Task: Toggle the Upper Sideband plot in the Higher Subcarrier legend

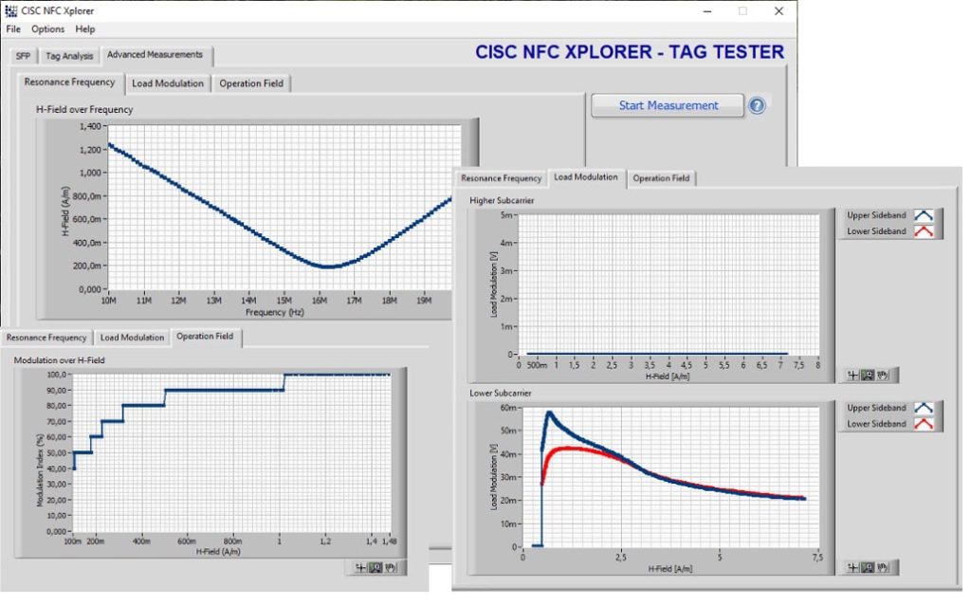Action: (877, 215)
